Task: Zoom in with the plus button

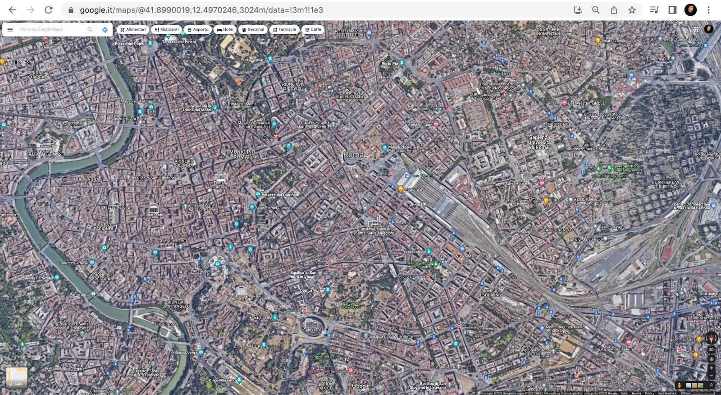Action: 712,368
